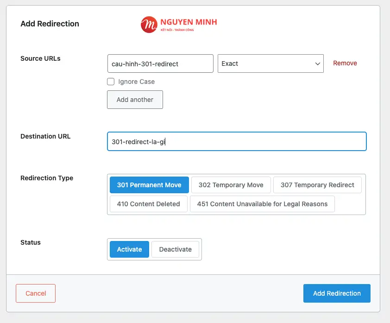Click the chevron on the Exact dropdown
The width and height of the screenshot is (390, 323).
click(318, 63)
